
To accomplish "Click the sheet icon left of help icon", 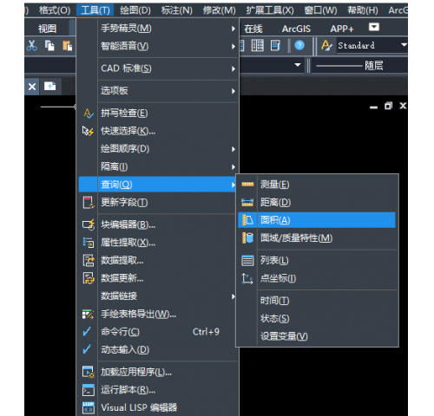I will 275,45.
